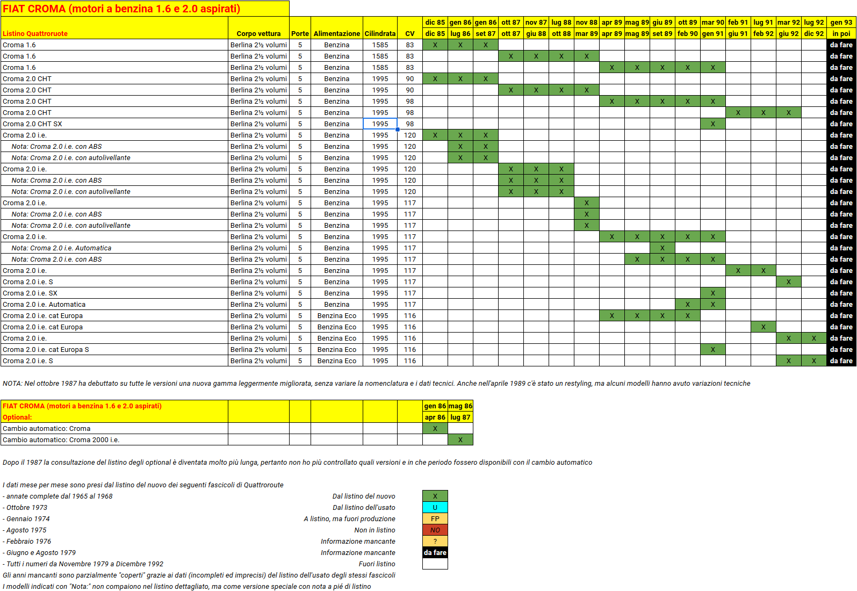
Task: Select the 'lug 88' date header
Action: (x=561, y=22)
